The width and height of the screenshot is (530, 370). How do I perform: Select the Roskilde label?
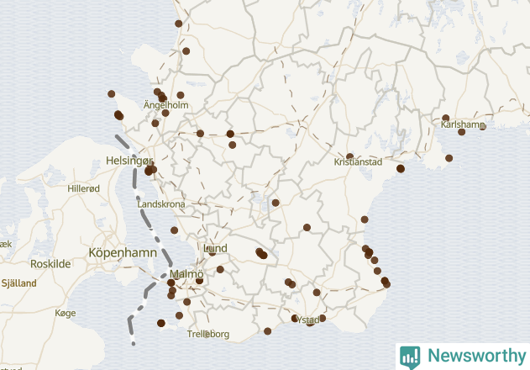(x=50, y=264)
